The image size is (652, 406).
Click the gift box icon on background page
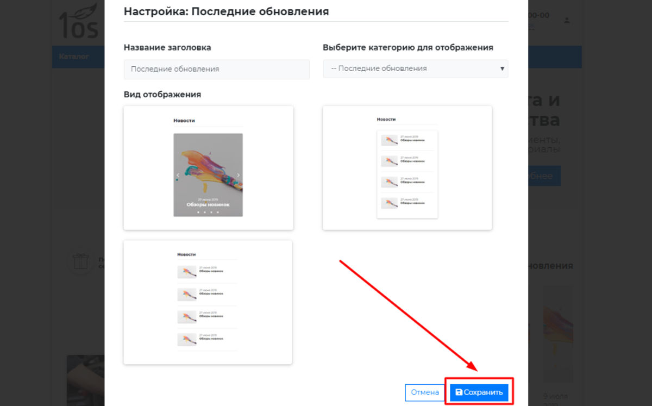[80, 262]
